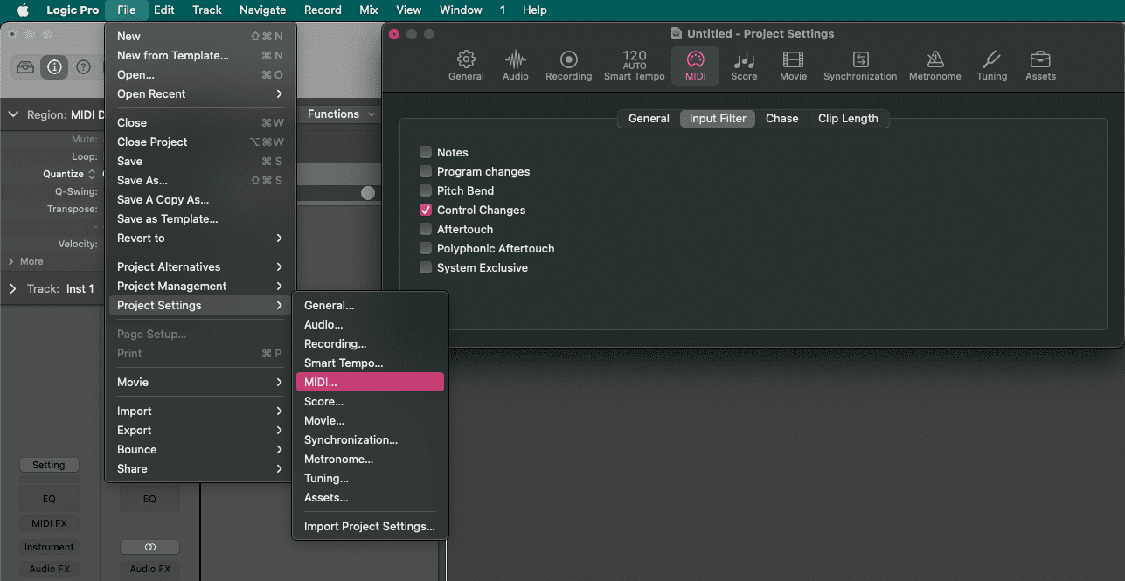The image size is (1125, 581).
Task: Click Audio FX on first channel strip
Action: tap(49, 569)
